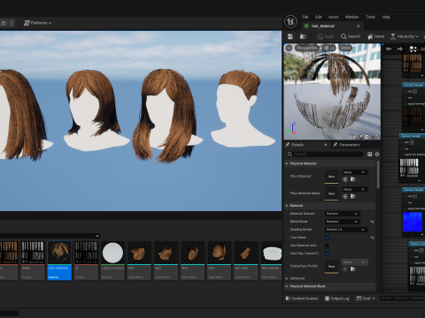Switch to the Details panel tab
The width and height of the screenshot is (425, 318).
tap(297, 145)
